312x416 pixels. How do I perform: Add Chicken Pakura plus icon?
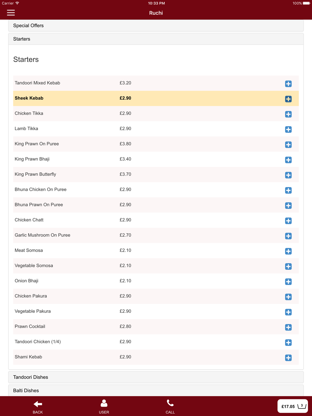[x=288, y=297]
